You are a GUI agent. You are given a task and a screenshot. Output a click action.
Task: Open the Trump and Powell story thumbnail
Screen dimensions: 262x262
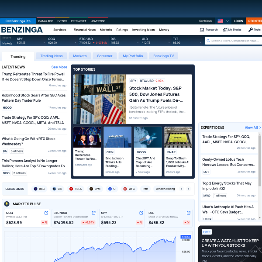[87, 137]
